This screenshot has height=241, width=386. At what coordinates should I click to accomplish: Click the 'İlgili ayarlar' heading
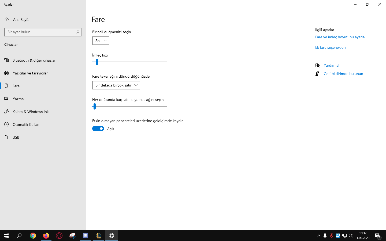tap(325, 30)
